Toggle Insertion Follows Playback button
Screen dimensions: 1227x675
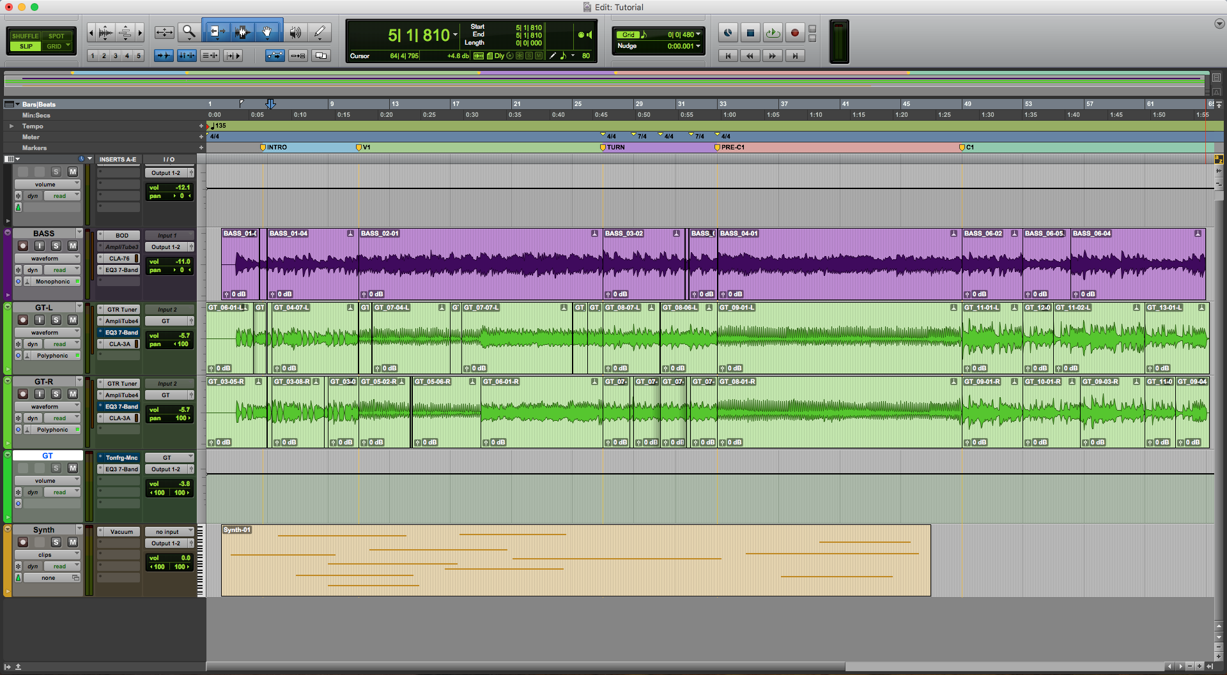tap(233, 56)
